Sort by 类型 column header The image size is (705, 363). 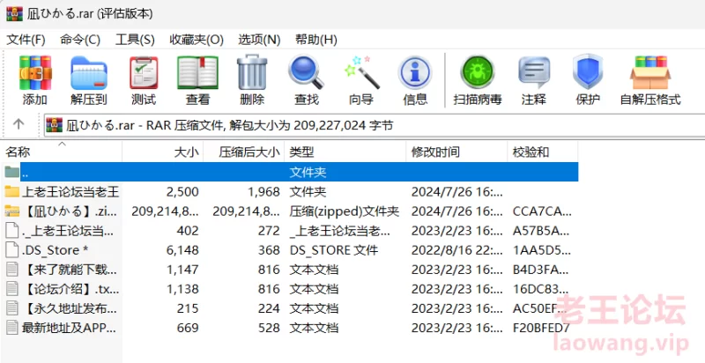point(345,152)
